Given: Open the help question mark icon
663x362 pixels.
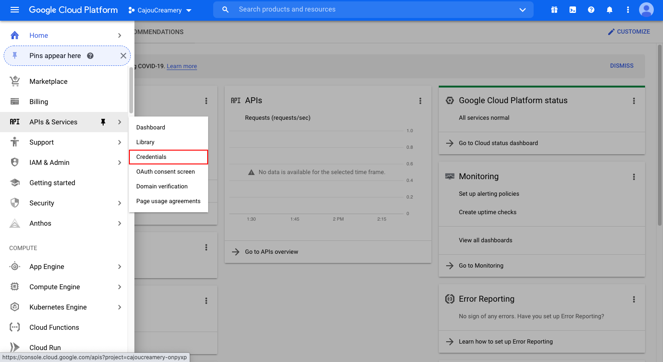Looking at the screenshot, I should tap(591, 10).
